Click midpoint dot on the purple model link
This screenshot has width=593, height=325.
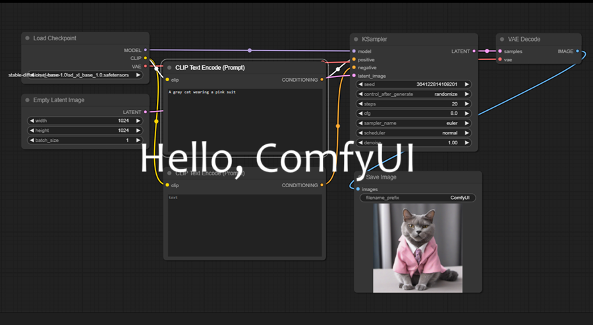[250, 50]
